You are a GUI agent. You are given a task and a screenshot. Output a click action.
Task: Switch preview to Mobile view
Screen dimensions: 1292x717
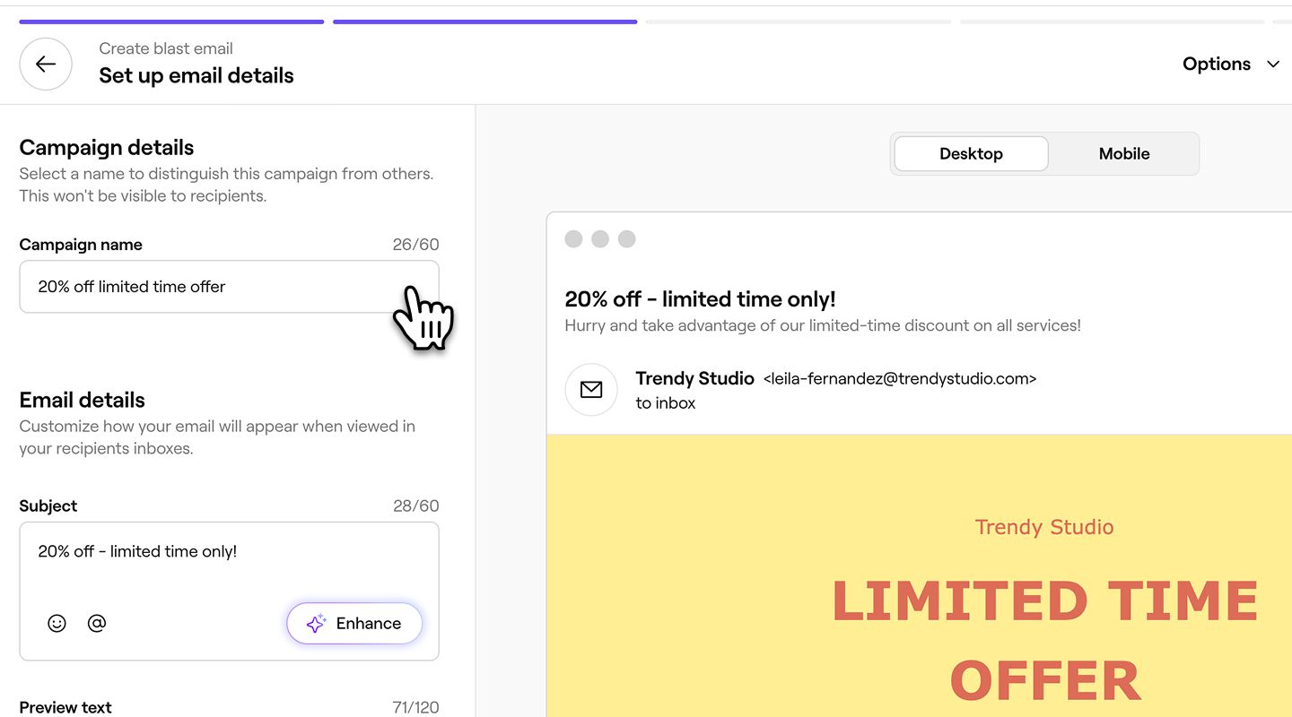1123,154
